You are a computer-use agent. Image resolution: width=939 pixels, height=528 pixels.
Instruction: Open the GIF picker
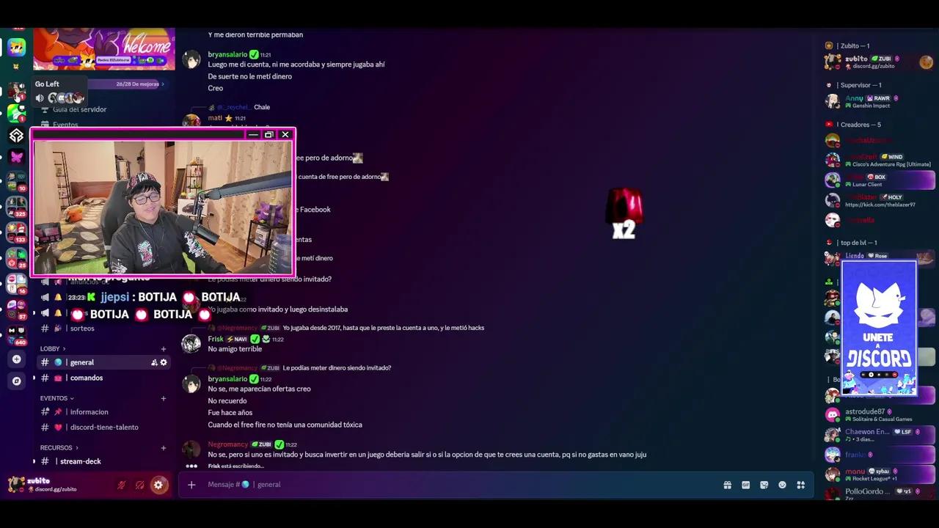pyautogui.click(x=745, y=485)
